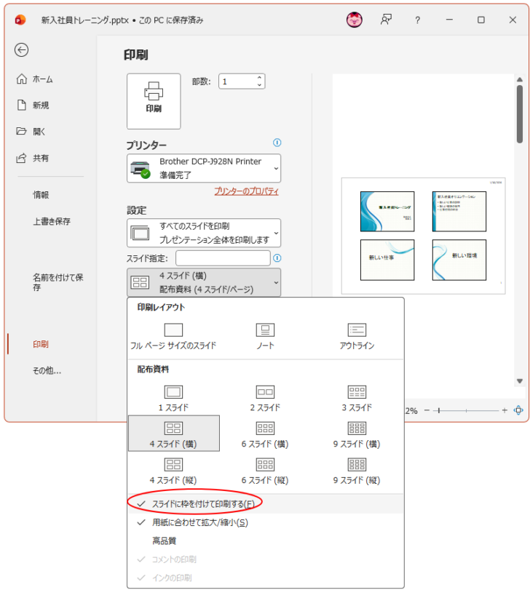Image resolution: width=530 pixels, height=590 pixels.
Task: Click the preview scrollbar down arrow
Action: [520, 380]
